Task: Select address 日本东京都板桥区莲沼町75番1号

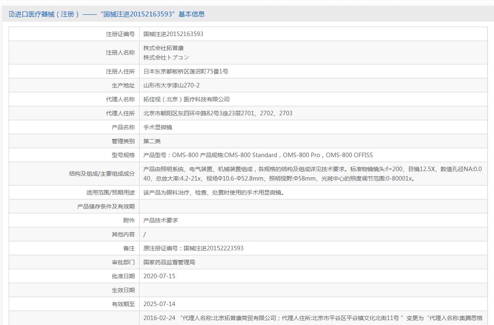Action: [x=186, y=71]
